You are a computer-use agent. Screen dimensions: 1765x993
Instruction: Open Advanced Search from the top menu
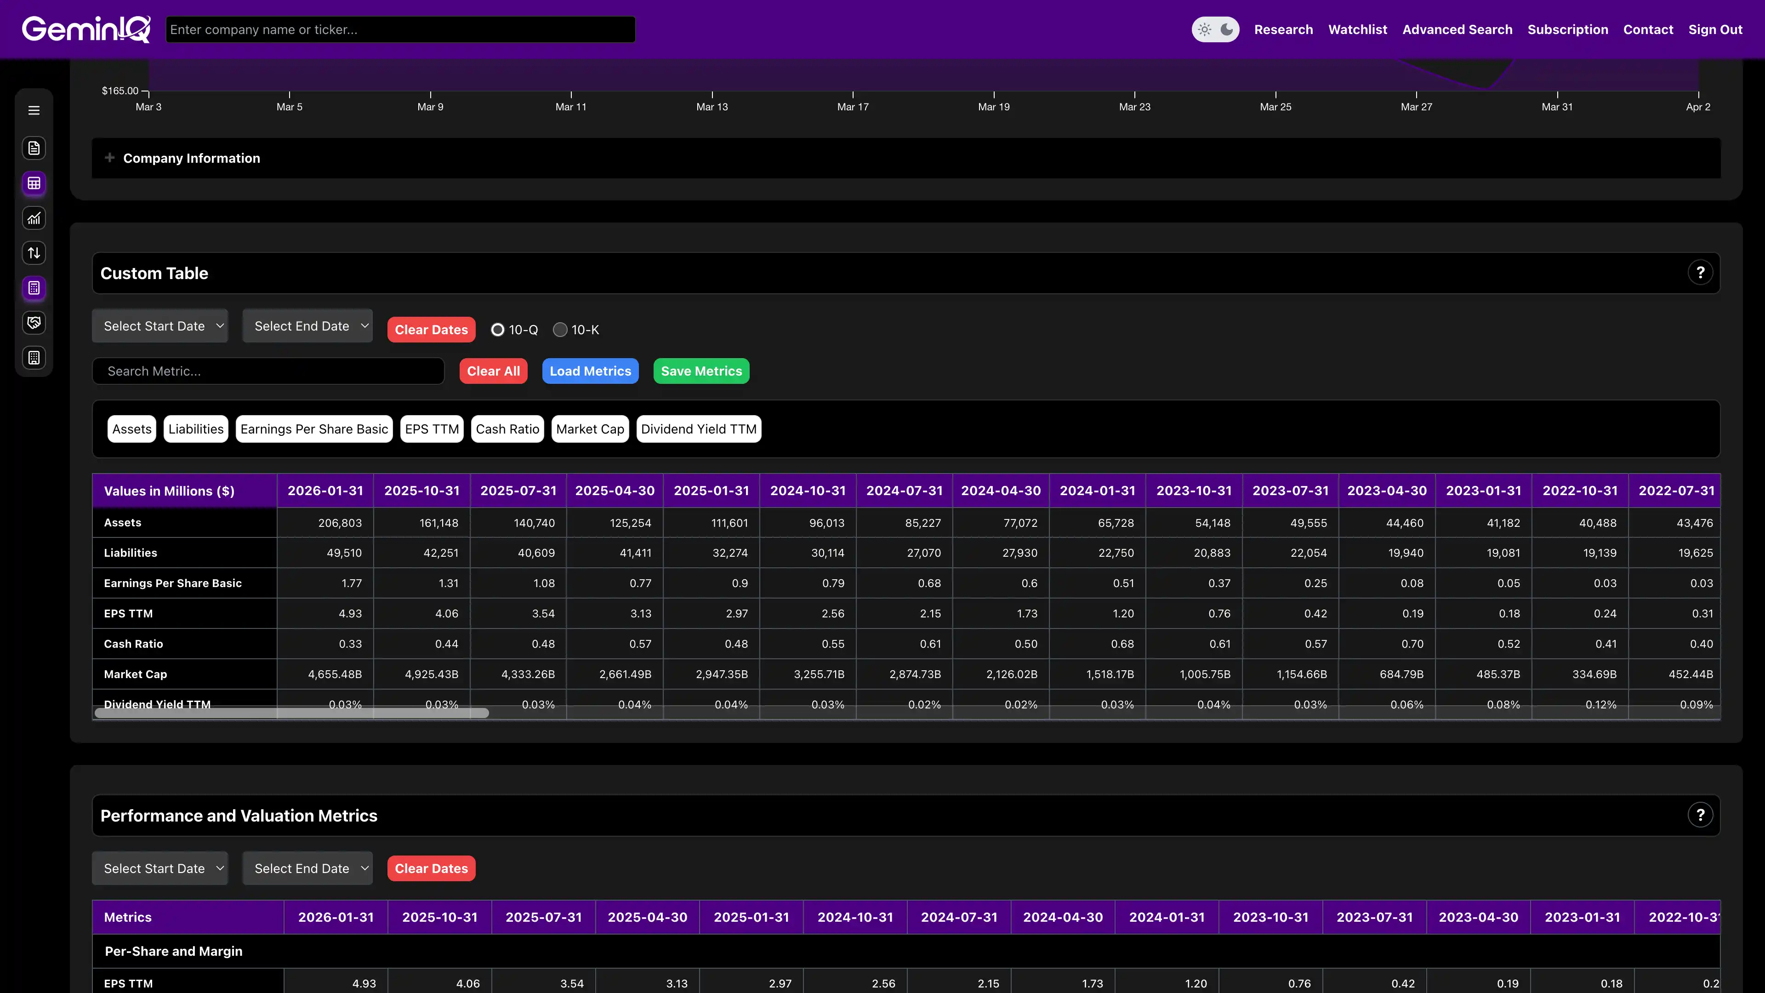click(1457, 29)
